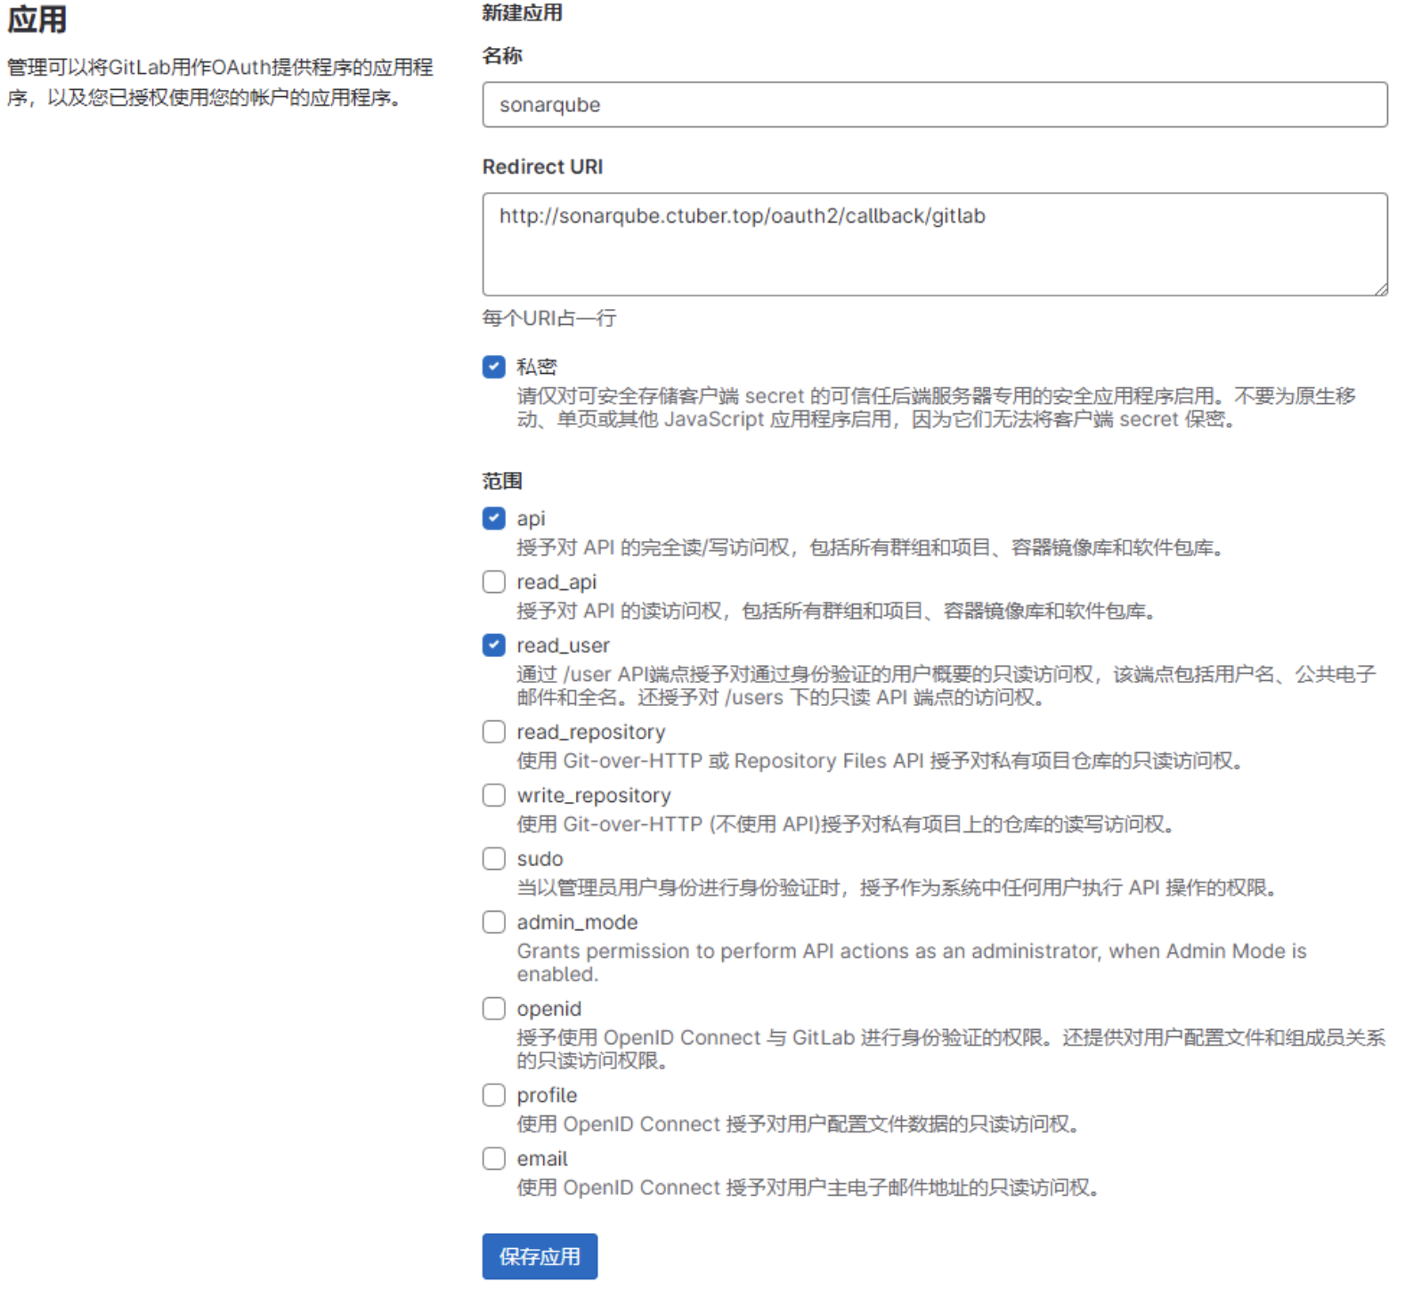Screen dimensions: 1405x1298
Task: Click the Redirect URI text area
Action: (x=935, y=244)
